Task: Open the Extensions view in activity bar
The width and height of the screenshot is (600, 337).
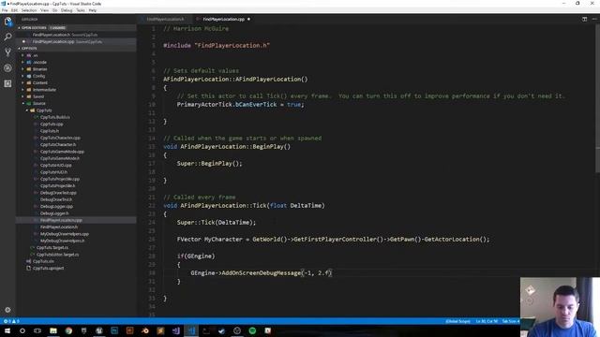Action: tap(7, 83)
